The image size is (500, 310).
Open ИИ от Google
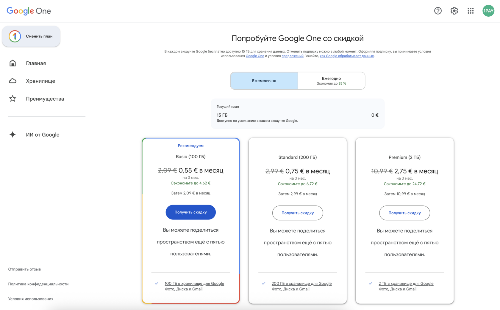(43, 135)
